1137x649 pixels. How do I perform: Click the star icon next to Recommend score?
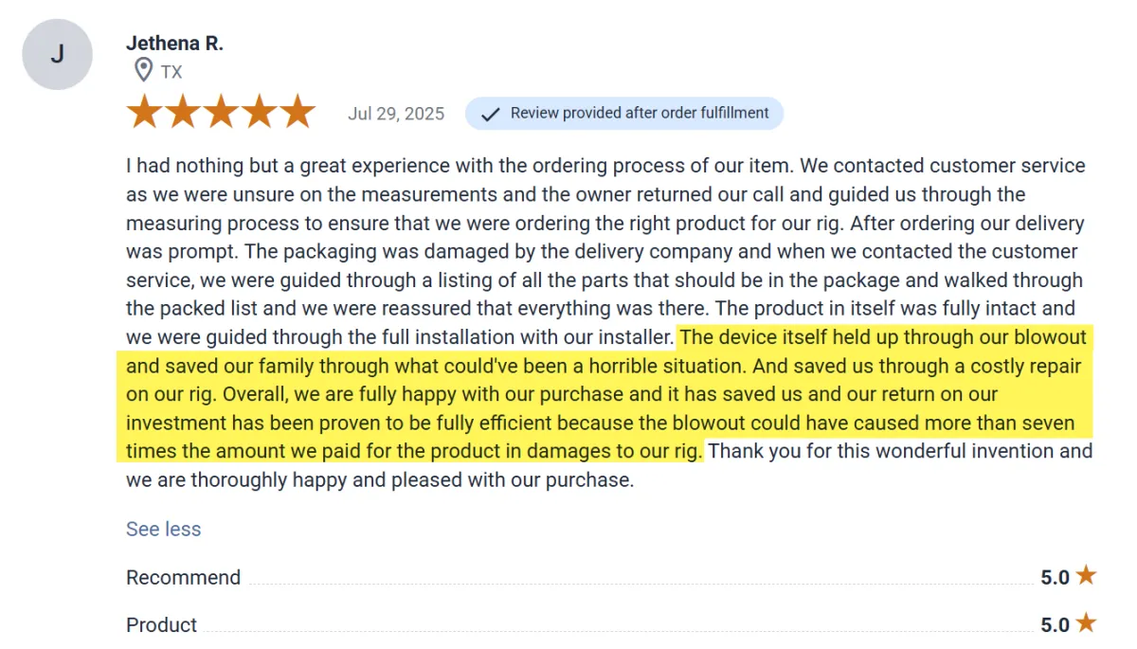tap(1086, 576)
